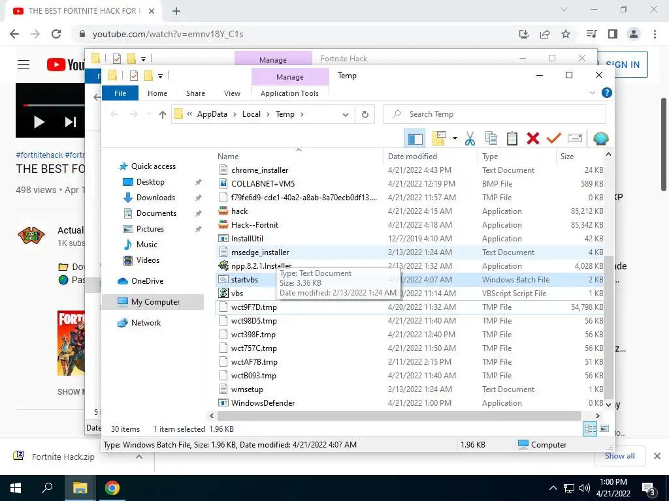Viewport: 669px width, 501px height.
Task: Expand the ribbon with the chevron
Action: point(592,93)
